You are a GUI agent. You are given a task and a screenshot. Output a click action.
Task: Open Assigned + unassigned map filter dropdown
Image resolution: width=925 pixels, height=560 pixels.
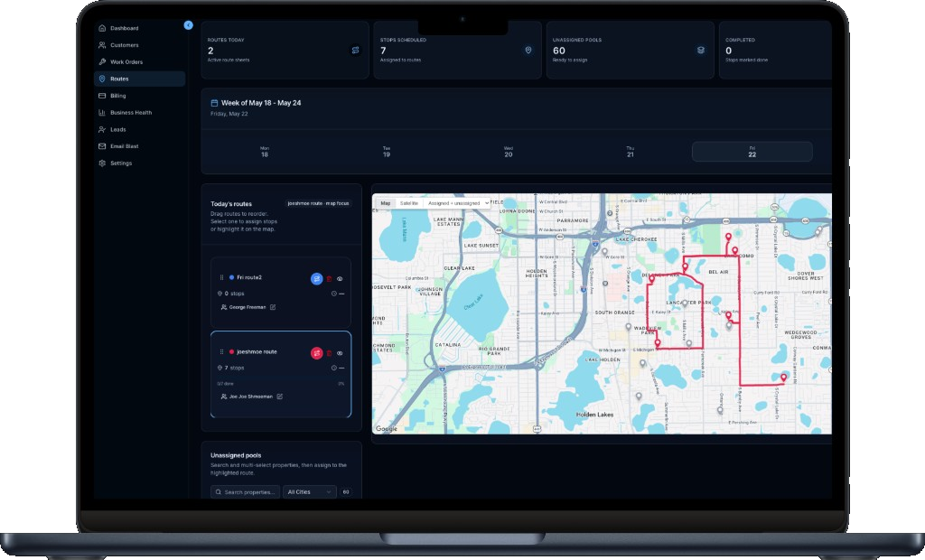458,203
